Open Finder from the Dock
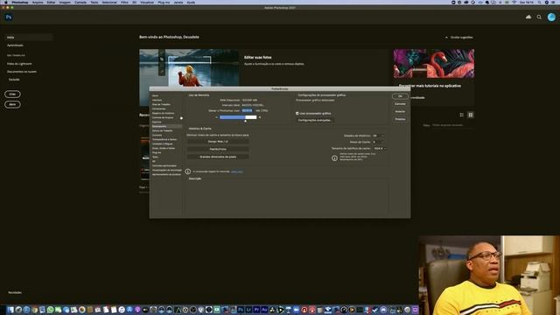This screenshot has width=560, height=315. (x=10, y=310)
